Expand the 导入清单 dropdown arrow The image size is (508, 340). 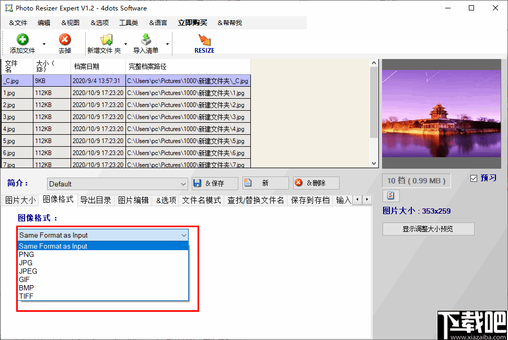click(167, 43)
